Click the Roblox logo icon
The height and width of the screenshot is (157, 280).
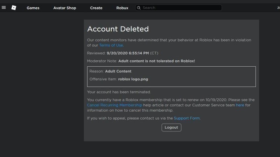pos(14,8)
